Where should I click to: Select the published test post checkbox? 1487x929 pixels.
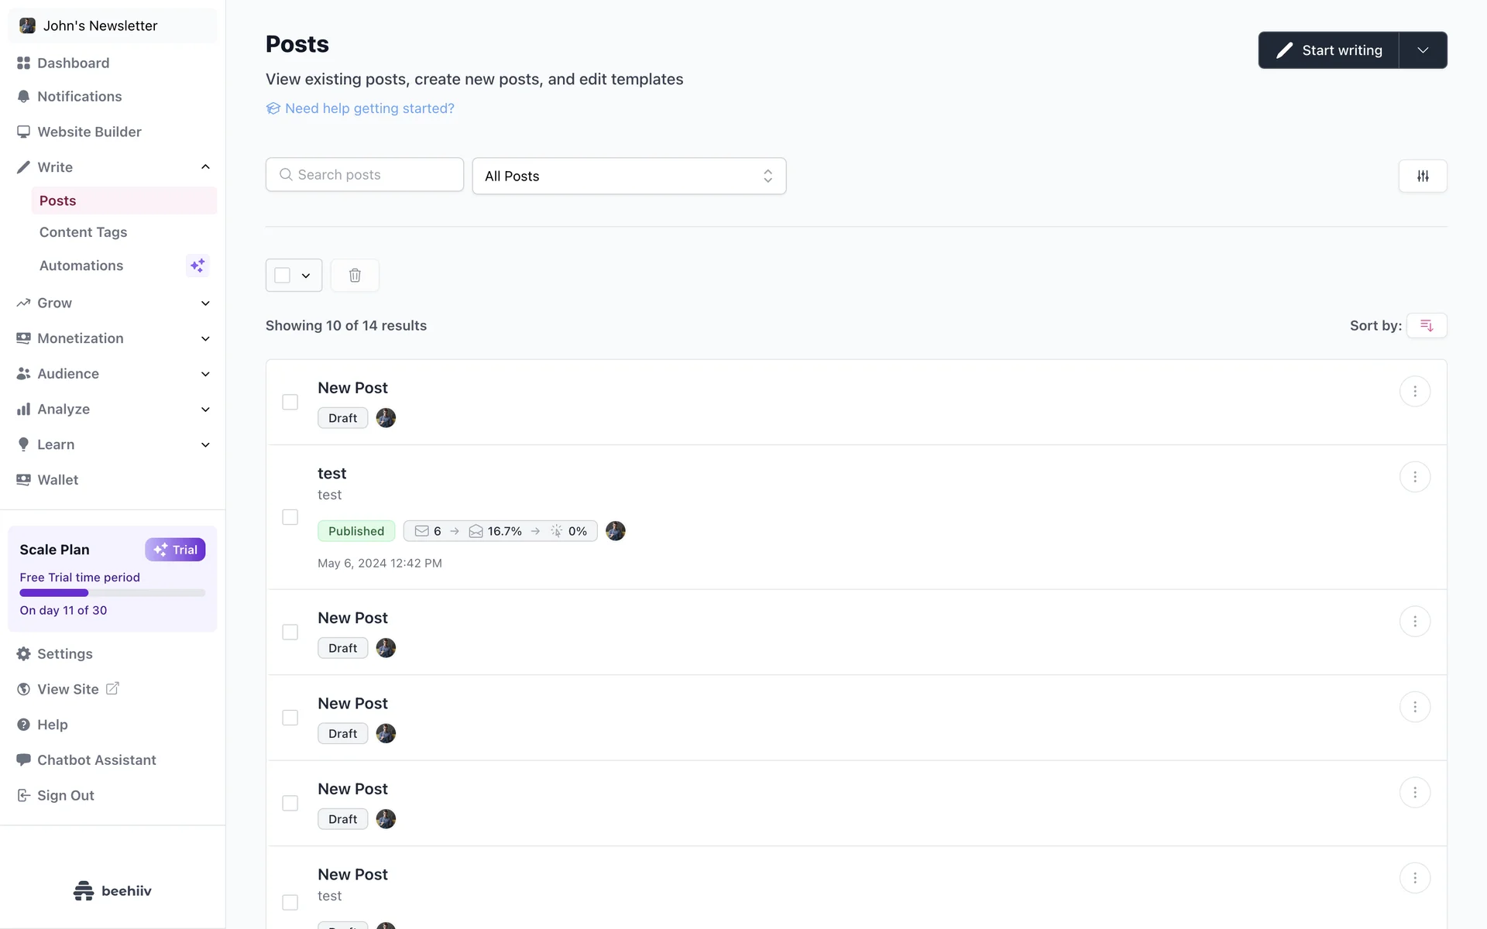(x=290, y=517)
